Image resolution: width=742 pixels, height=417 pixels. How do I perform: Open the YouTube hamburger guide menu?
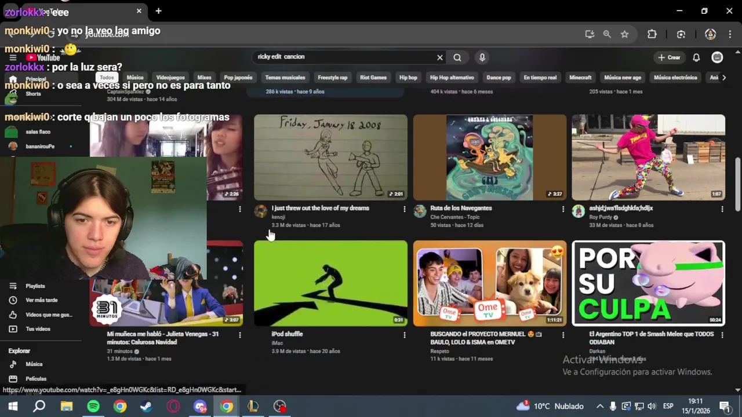[x=13, y=57]
